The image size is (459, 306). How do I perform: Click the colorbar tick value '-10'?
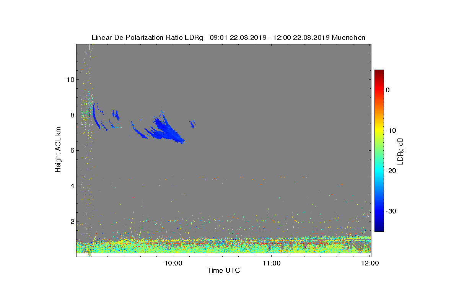[x=391, y=130]
